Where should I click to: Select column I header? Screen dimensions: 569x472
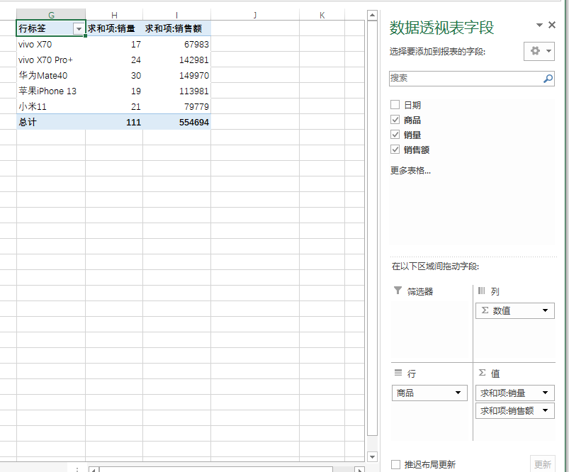(176, 15)
